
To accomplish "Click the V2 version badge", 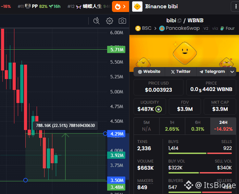I will point(206,28).
